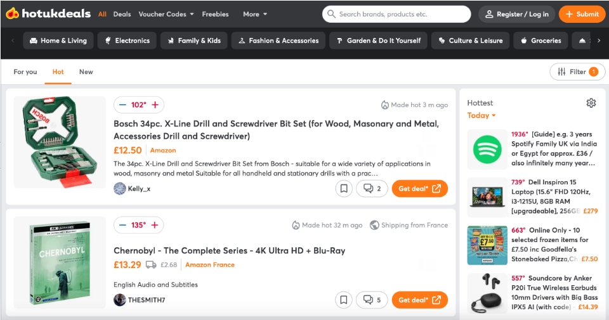This screenshot has height=320, width=609.
Task: Click the 'Shipping from France' label
Action: click(409, 225)
